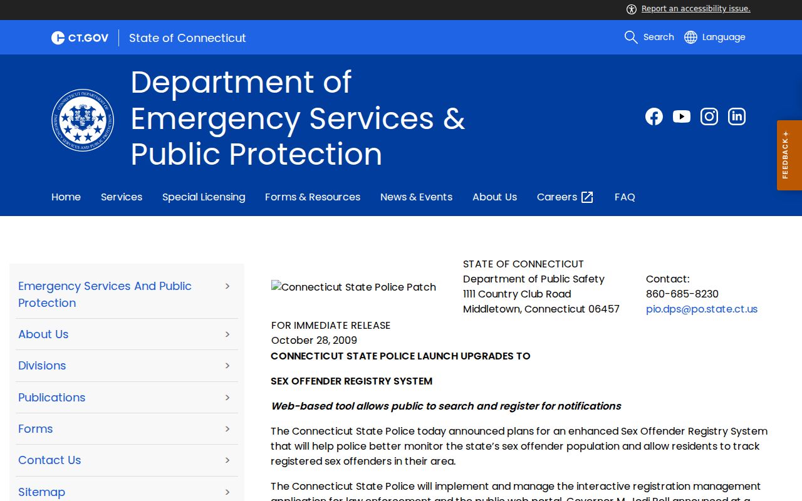The image size is (802, 501).
Task: Click the Careers external link icon
Action: pyautogui.click(x=587, y=197)
